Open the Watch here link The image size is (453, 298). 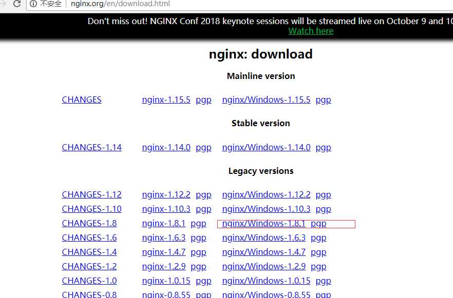click(x=311, y=31)
